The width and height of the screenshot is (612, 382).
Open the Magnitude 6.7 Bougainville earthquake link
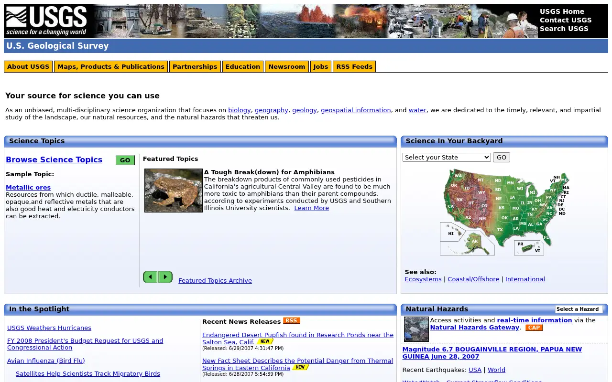[492, 353]
